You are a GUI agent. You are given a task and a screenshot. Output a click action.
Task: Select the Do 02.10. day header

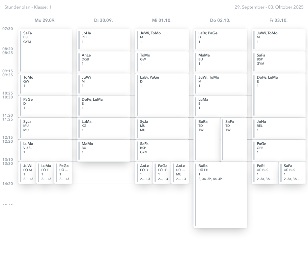(x=220, y=20)
